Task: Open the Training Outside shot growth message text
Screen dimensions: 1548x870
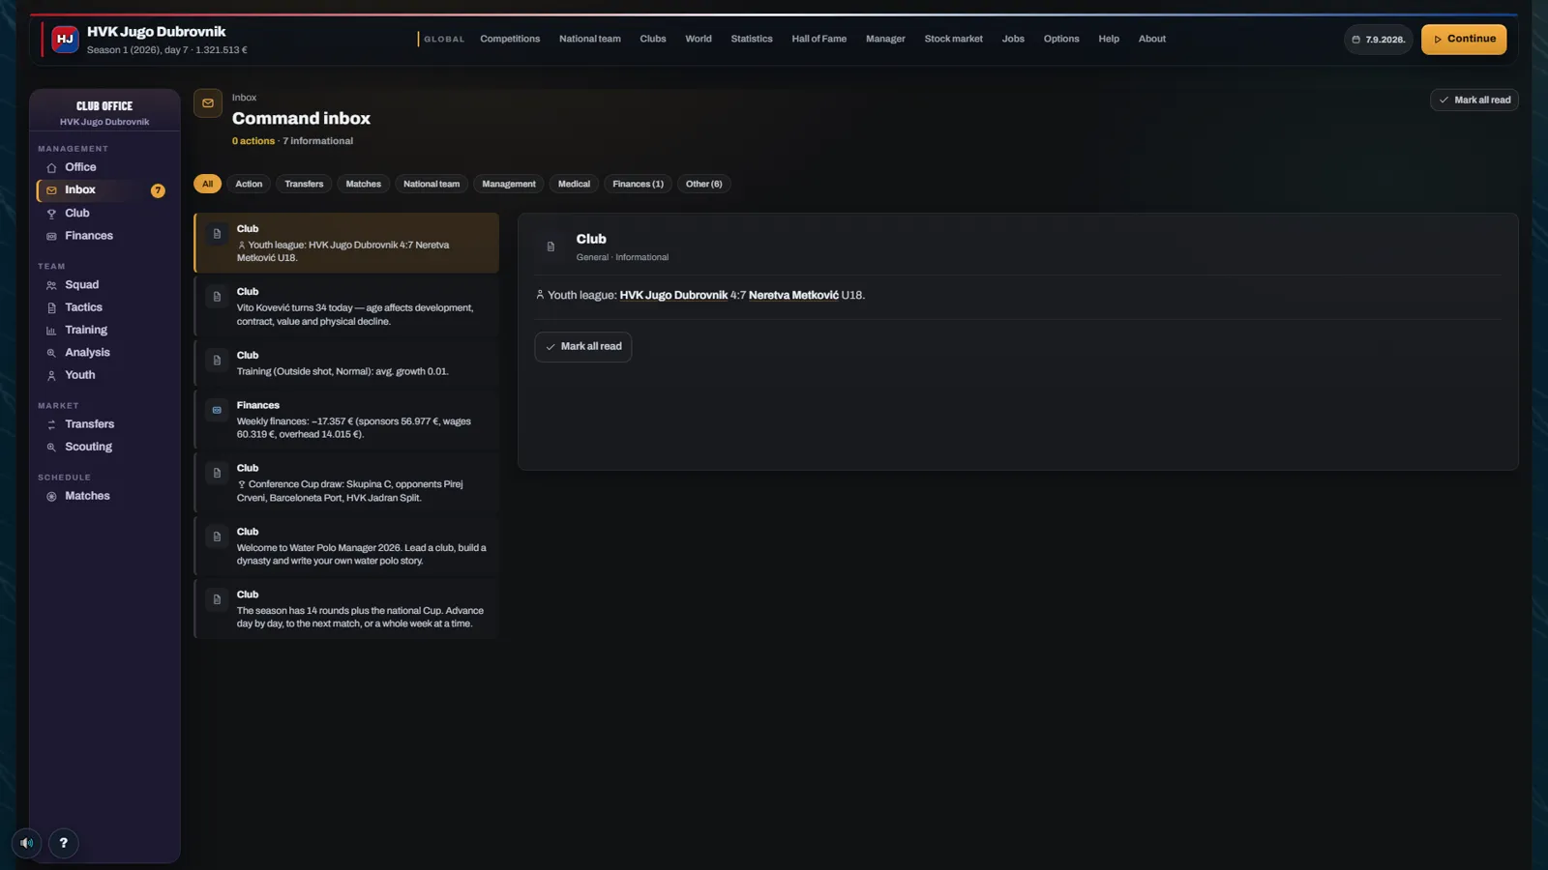Action: [342, 372]
